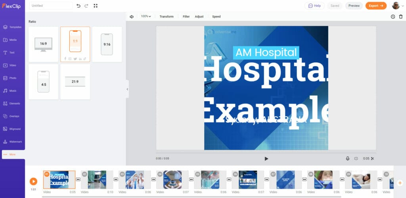Select the 21:9 aspect ratio
The width and height of the screenshot is (406, 198).
coord(75,82)
